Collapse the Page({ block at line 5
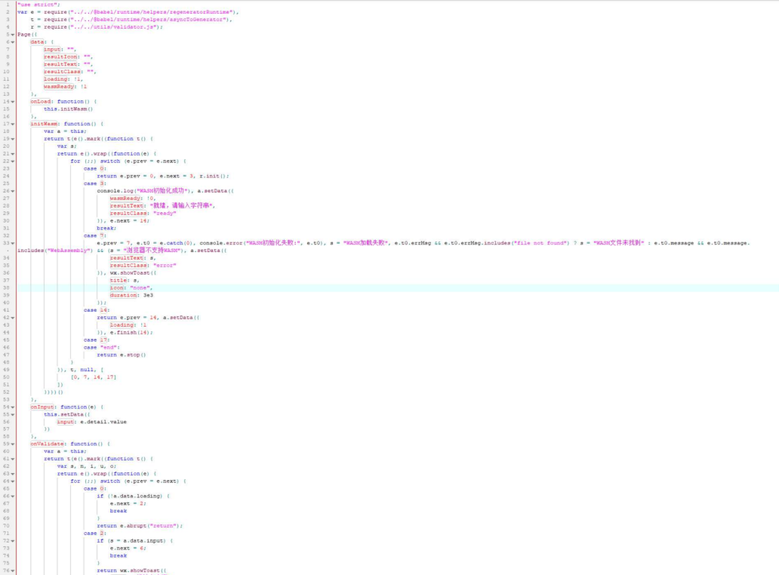 point(13,34)
